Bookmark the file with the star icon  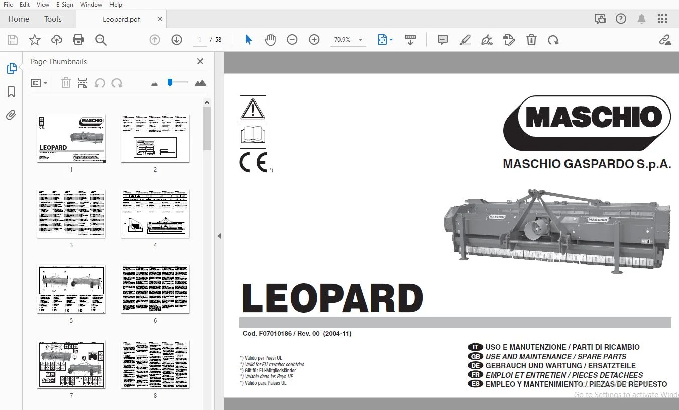[34, 40]
